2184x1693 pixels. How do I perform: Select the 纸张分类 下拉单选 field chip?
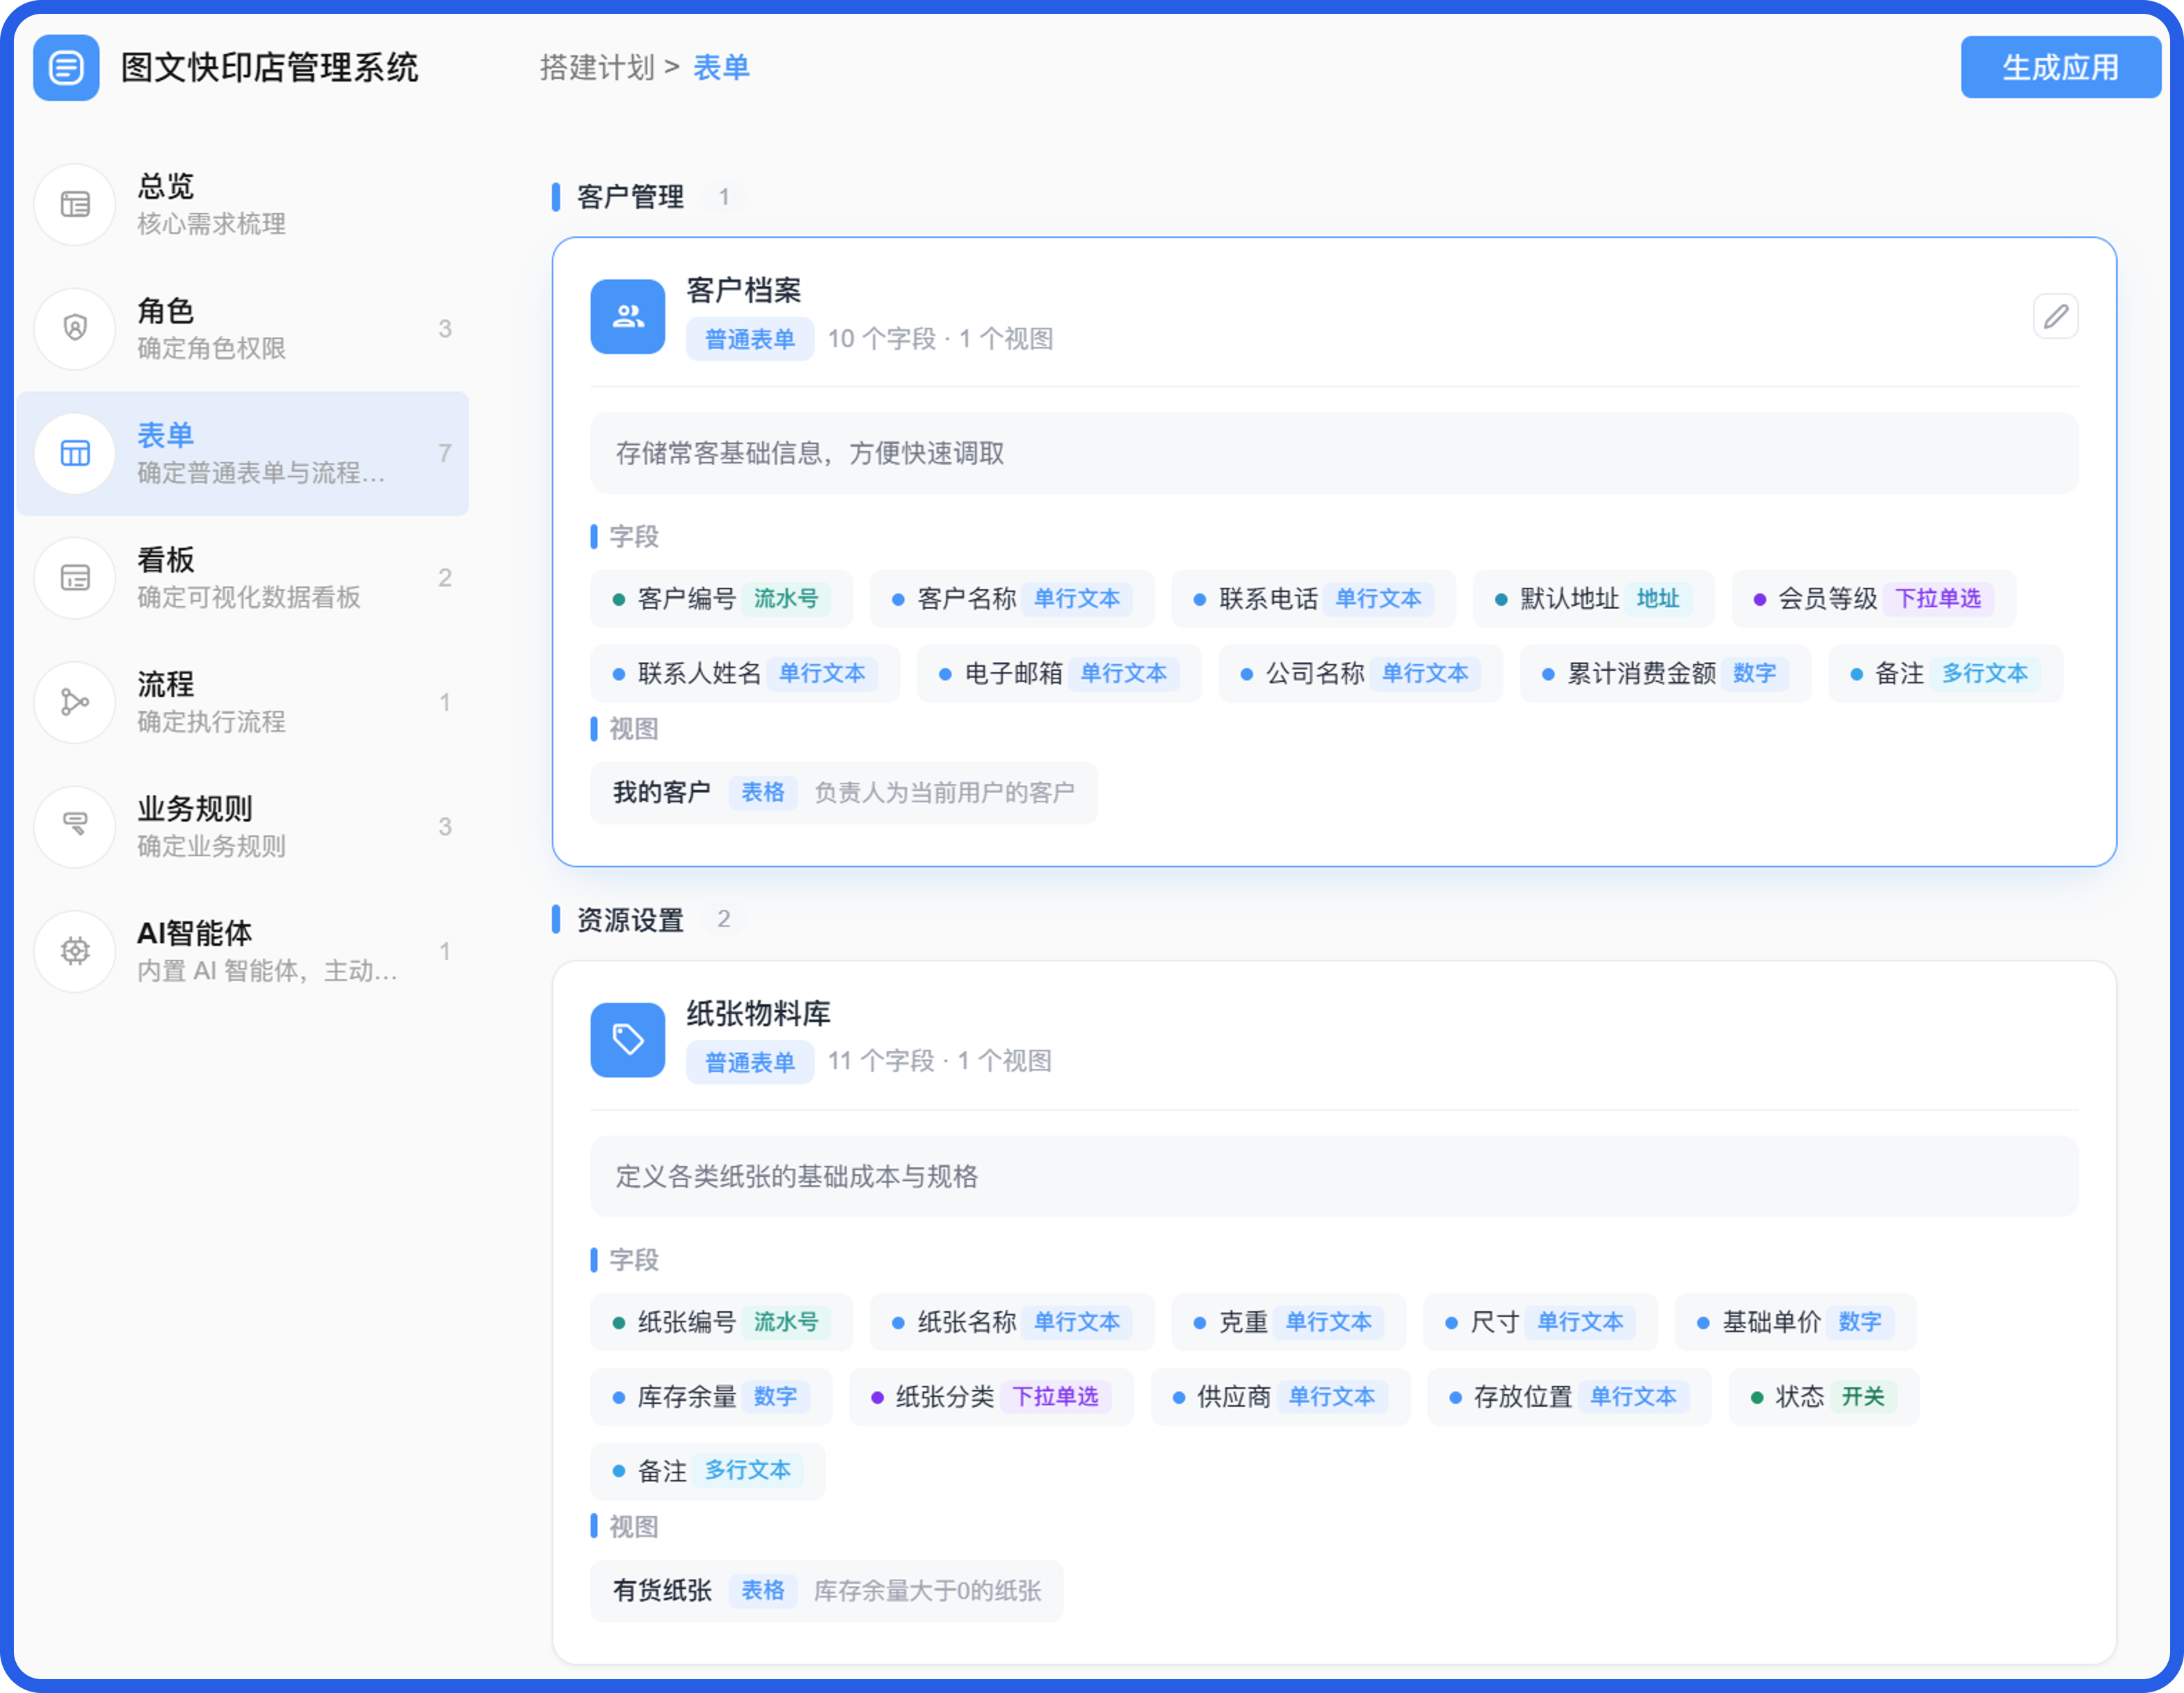pos(990,1396)
